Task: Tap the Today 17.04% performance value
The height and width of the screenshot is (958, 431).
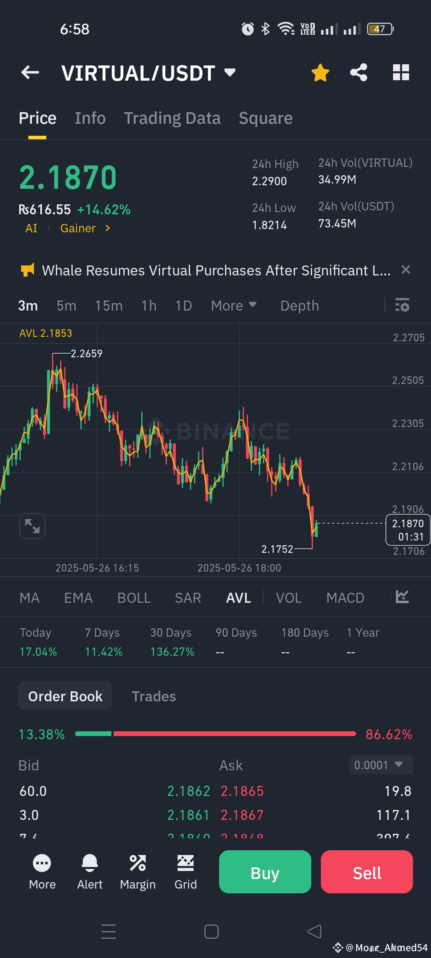Action: coord(38,652)
